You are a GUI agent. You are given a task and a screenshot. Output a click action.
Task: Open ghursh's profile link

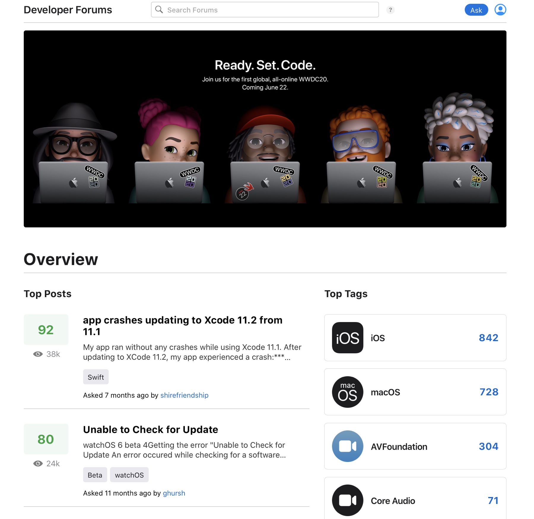click(x=174, y=493)
